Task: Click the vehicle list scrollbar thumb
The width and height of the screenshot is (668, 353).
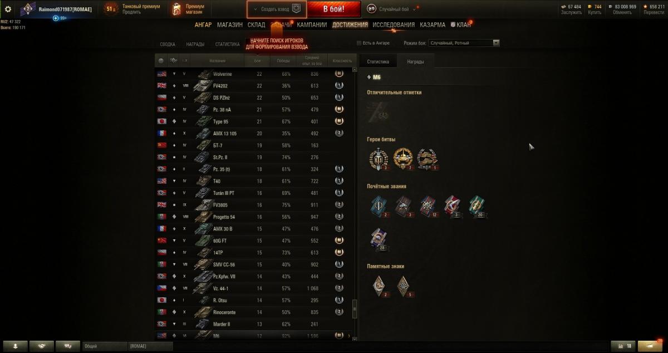Action: pyautogui.click(x=354, y=308)
